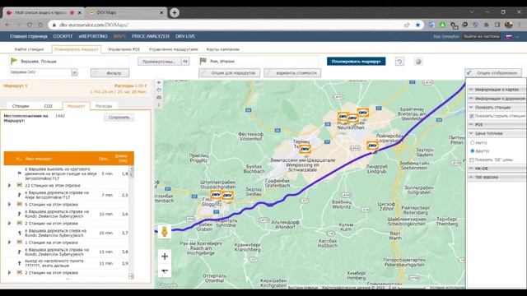527x296 pixels.
Task: Click the Сохранить button
Action: pos(119,118)
